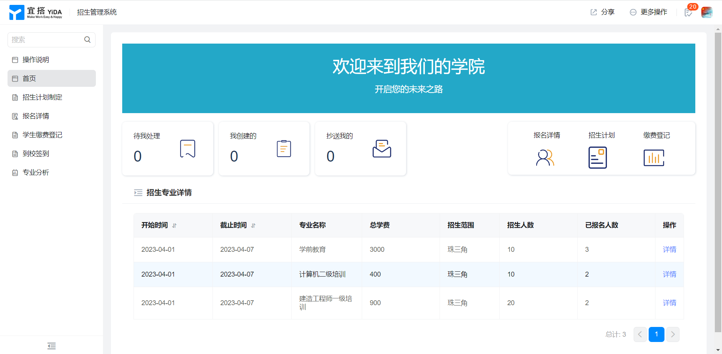722x354 pixels.
Task: Click the envelope icon in 抄送我的 card
Action: [x=382, y=148]
